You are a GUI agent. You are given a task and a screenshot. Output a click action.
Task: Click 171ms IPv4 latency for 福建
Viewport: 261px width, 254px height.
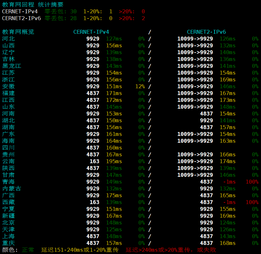114,93
